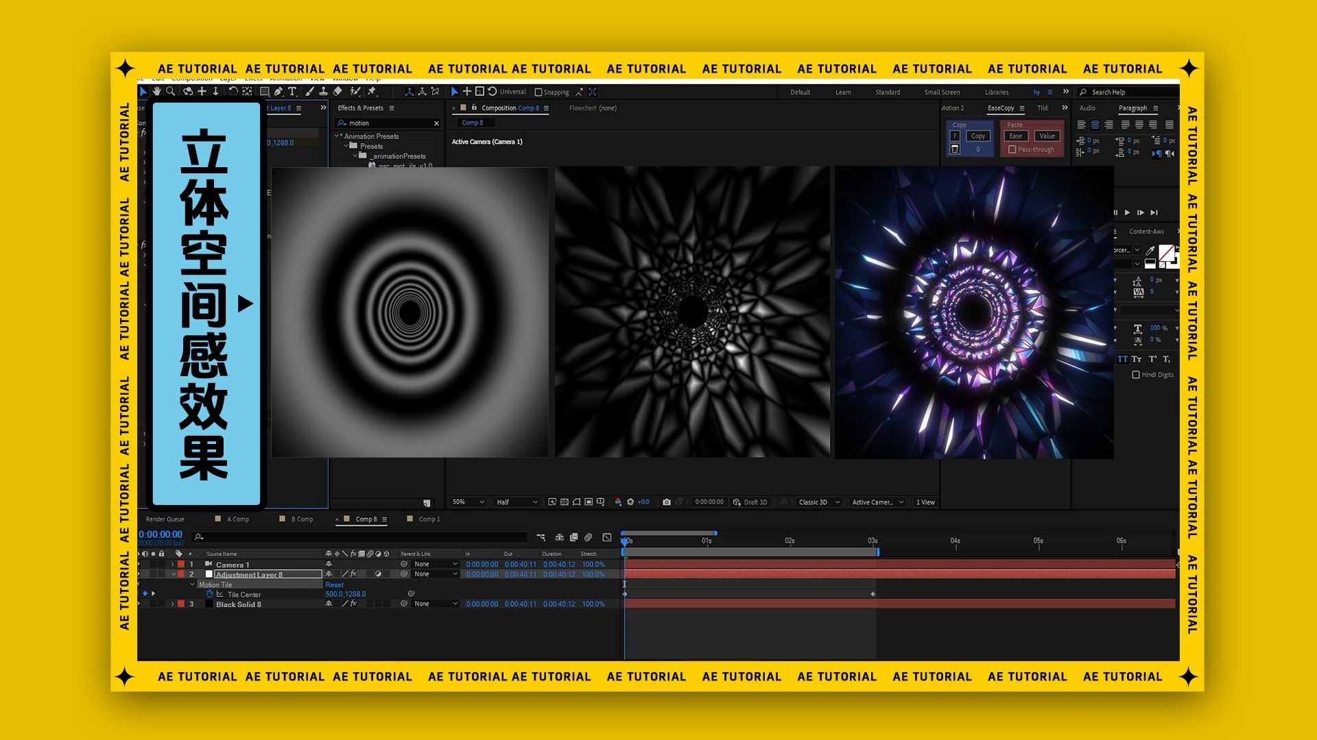Select the Puppet Pin tool
Viewport: 1317px width, 740px height.
[372, 91]
